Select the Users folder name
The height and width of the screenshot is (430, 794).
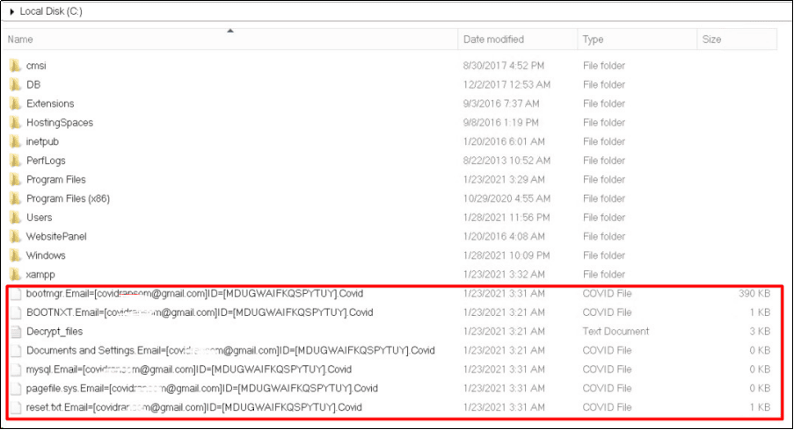39,218
